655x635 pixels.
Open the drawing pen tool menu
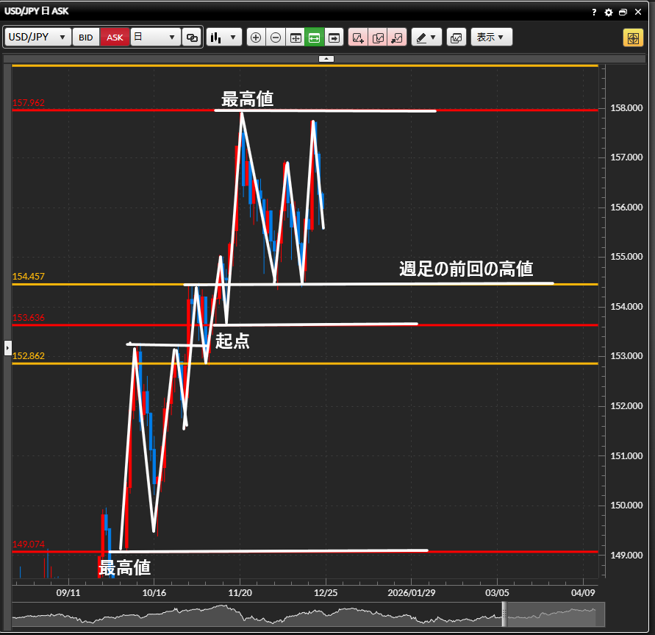426,38
